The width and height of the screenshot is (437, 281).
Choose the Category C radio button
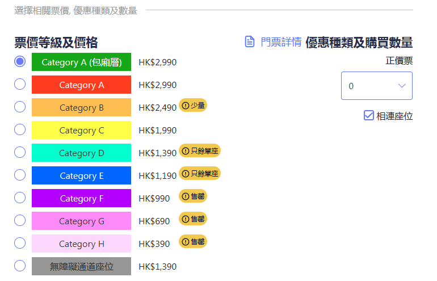click(x=20, y=129)
